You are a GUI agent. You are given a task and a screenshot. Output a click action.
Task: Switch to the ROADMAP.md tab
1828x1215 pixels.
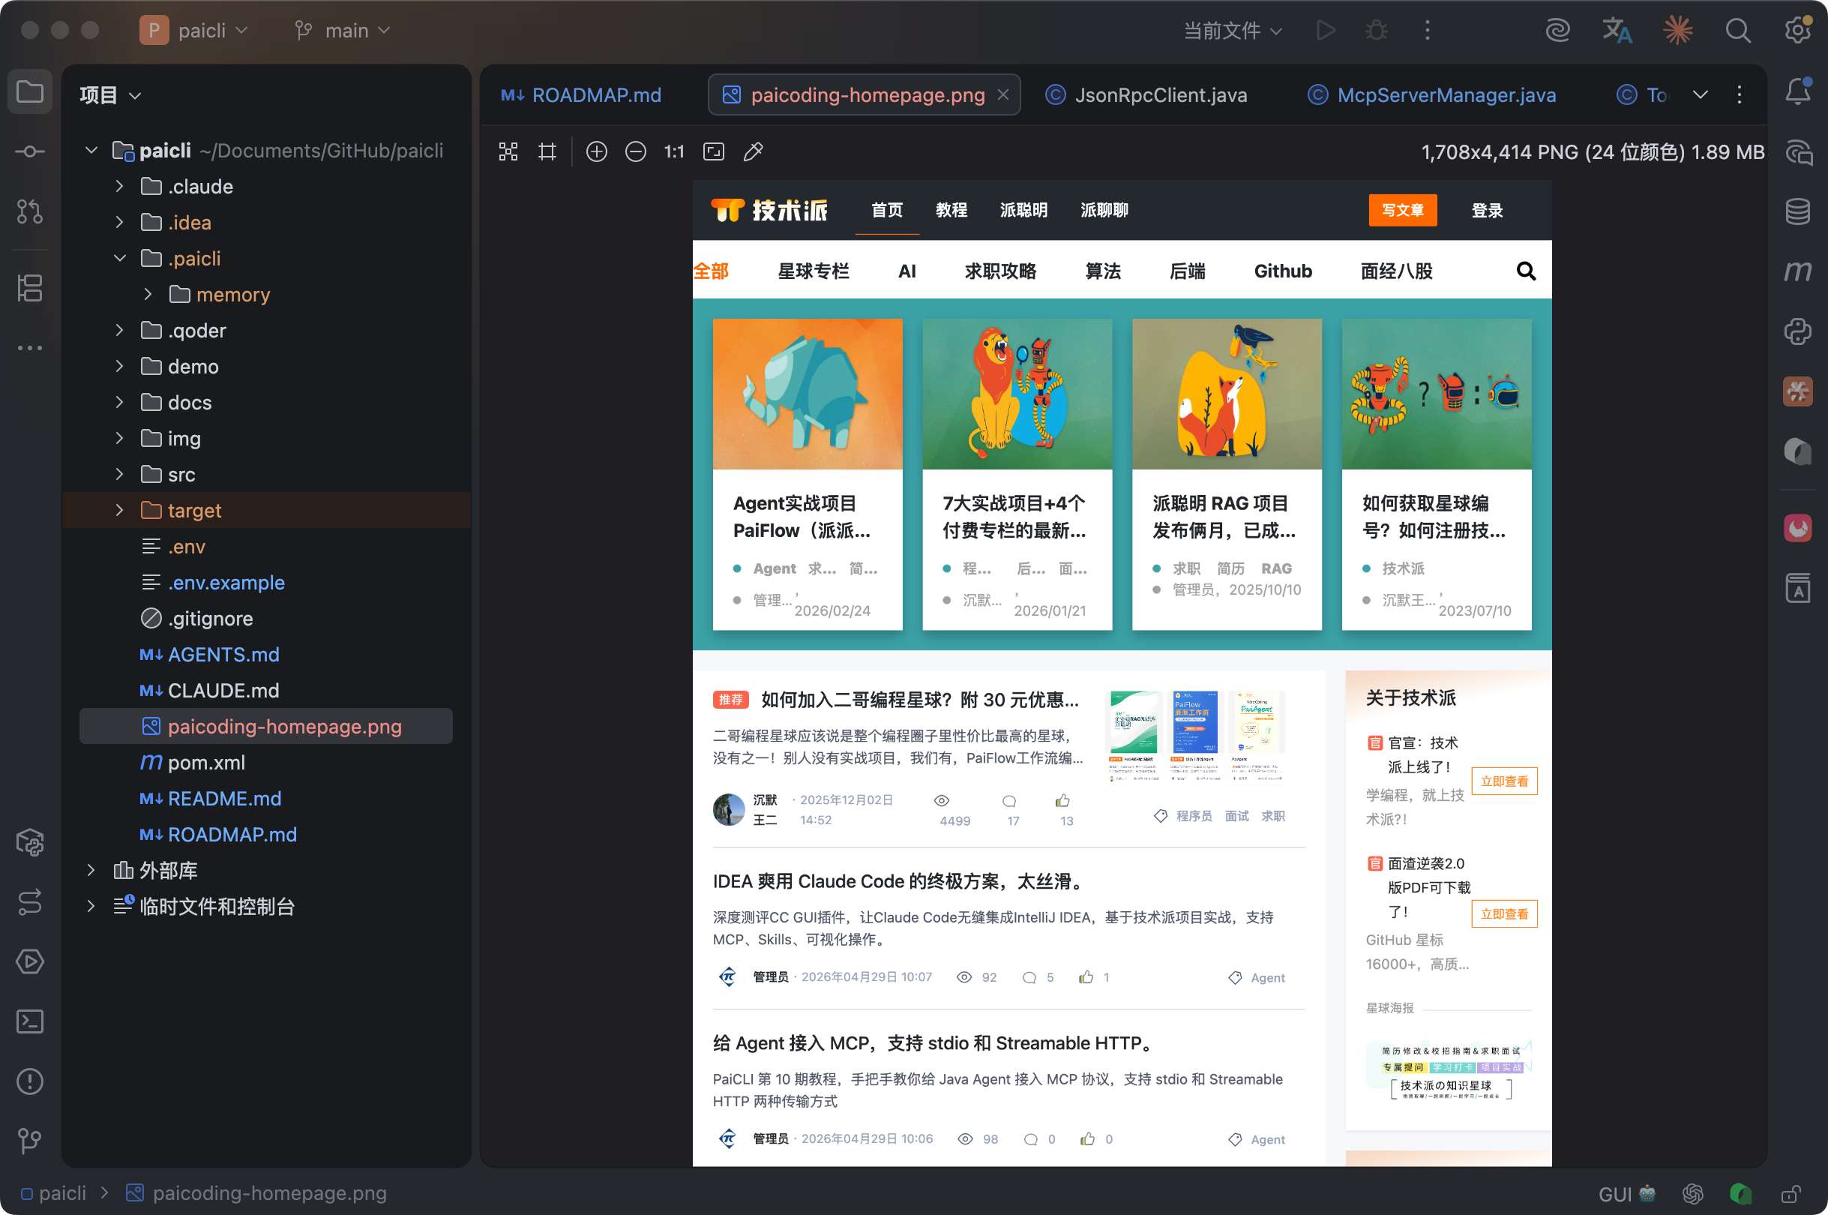[x=582, y=94]
